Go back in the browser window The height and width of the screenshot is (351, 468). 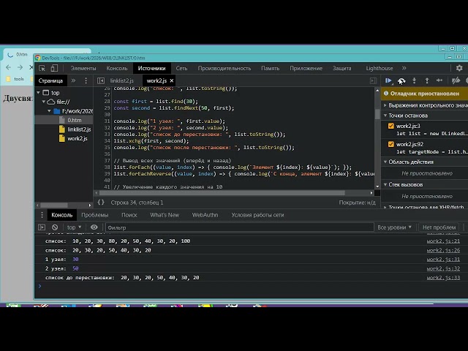tap(8, 67)
